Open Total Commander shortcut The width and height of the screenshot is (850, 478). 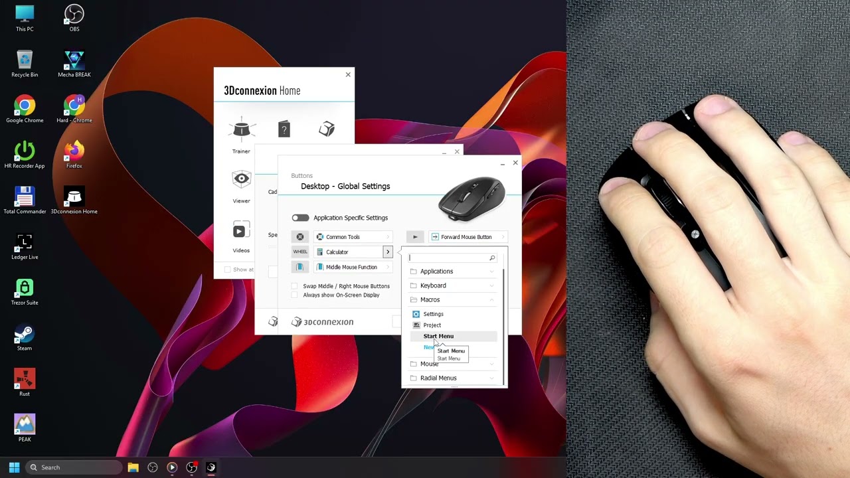[25, 200]
